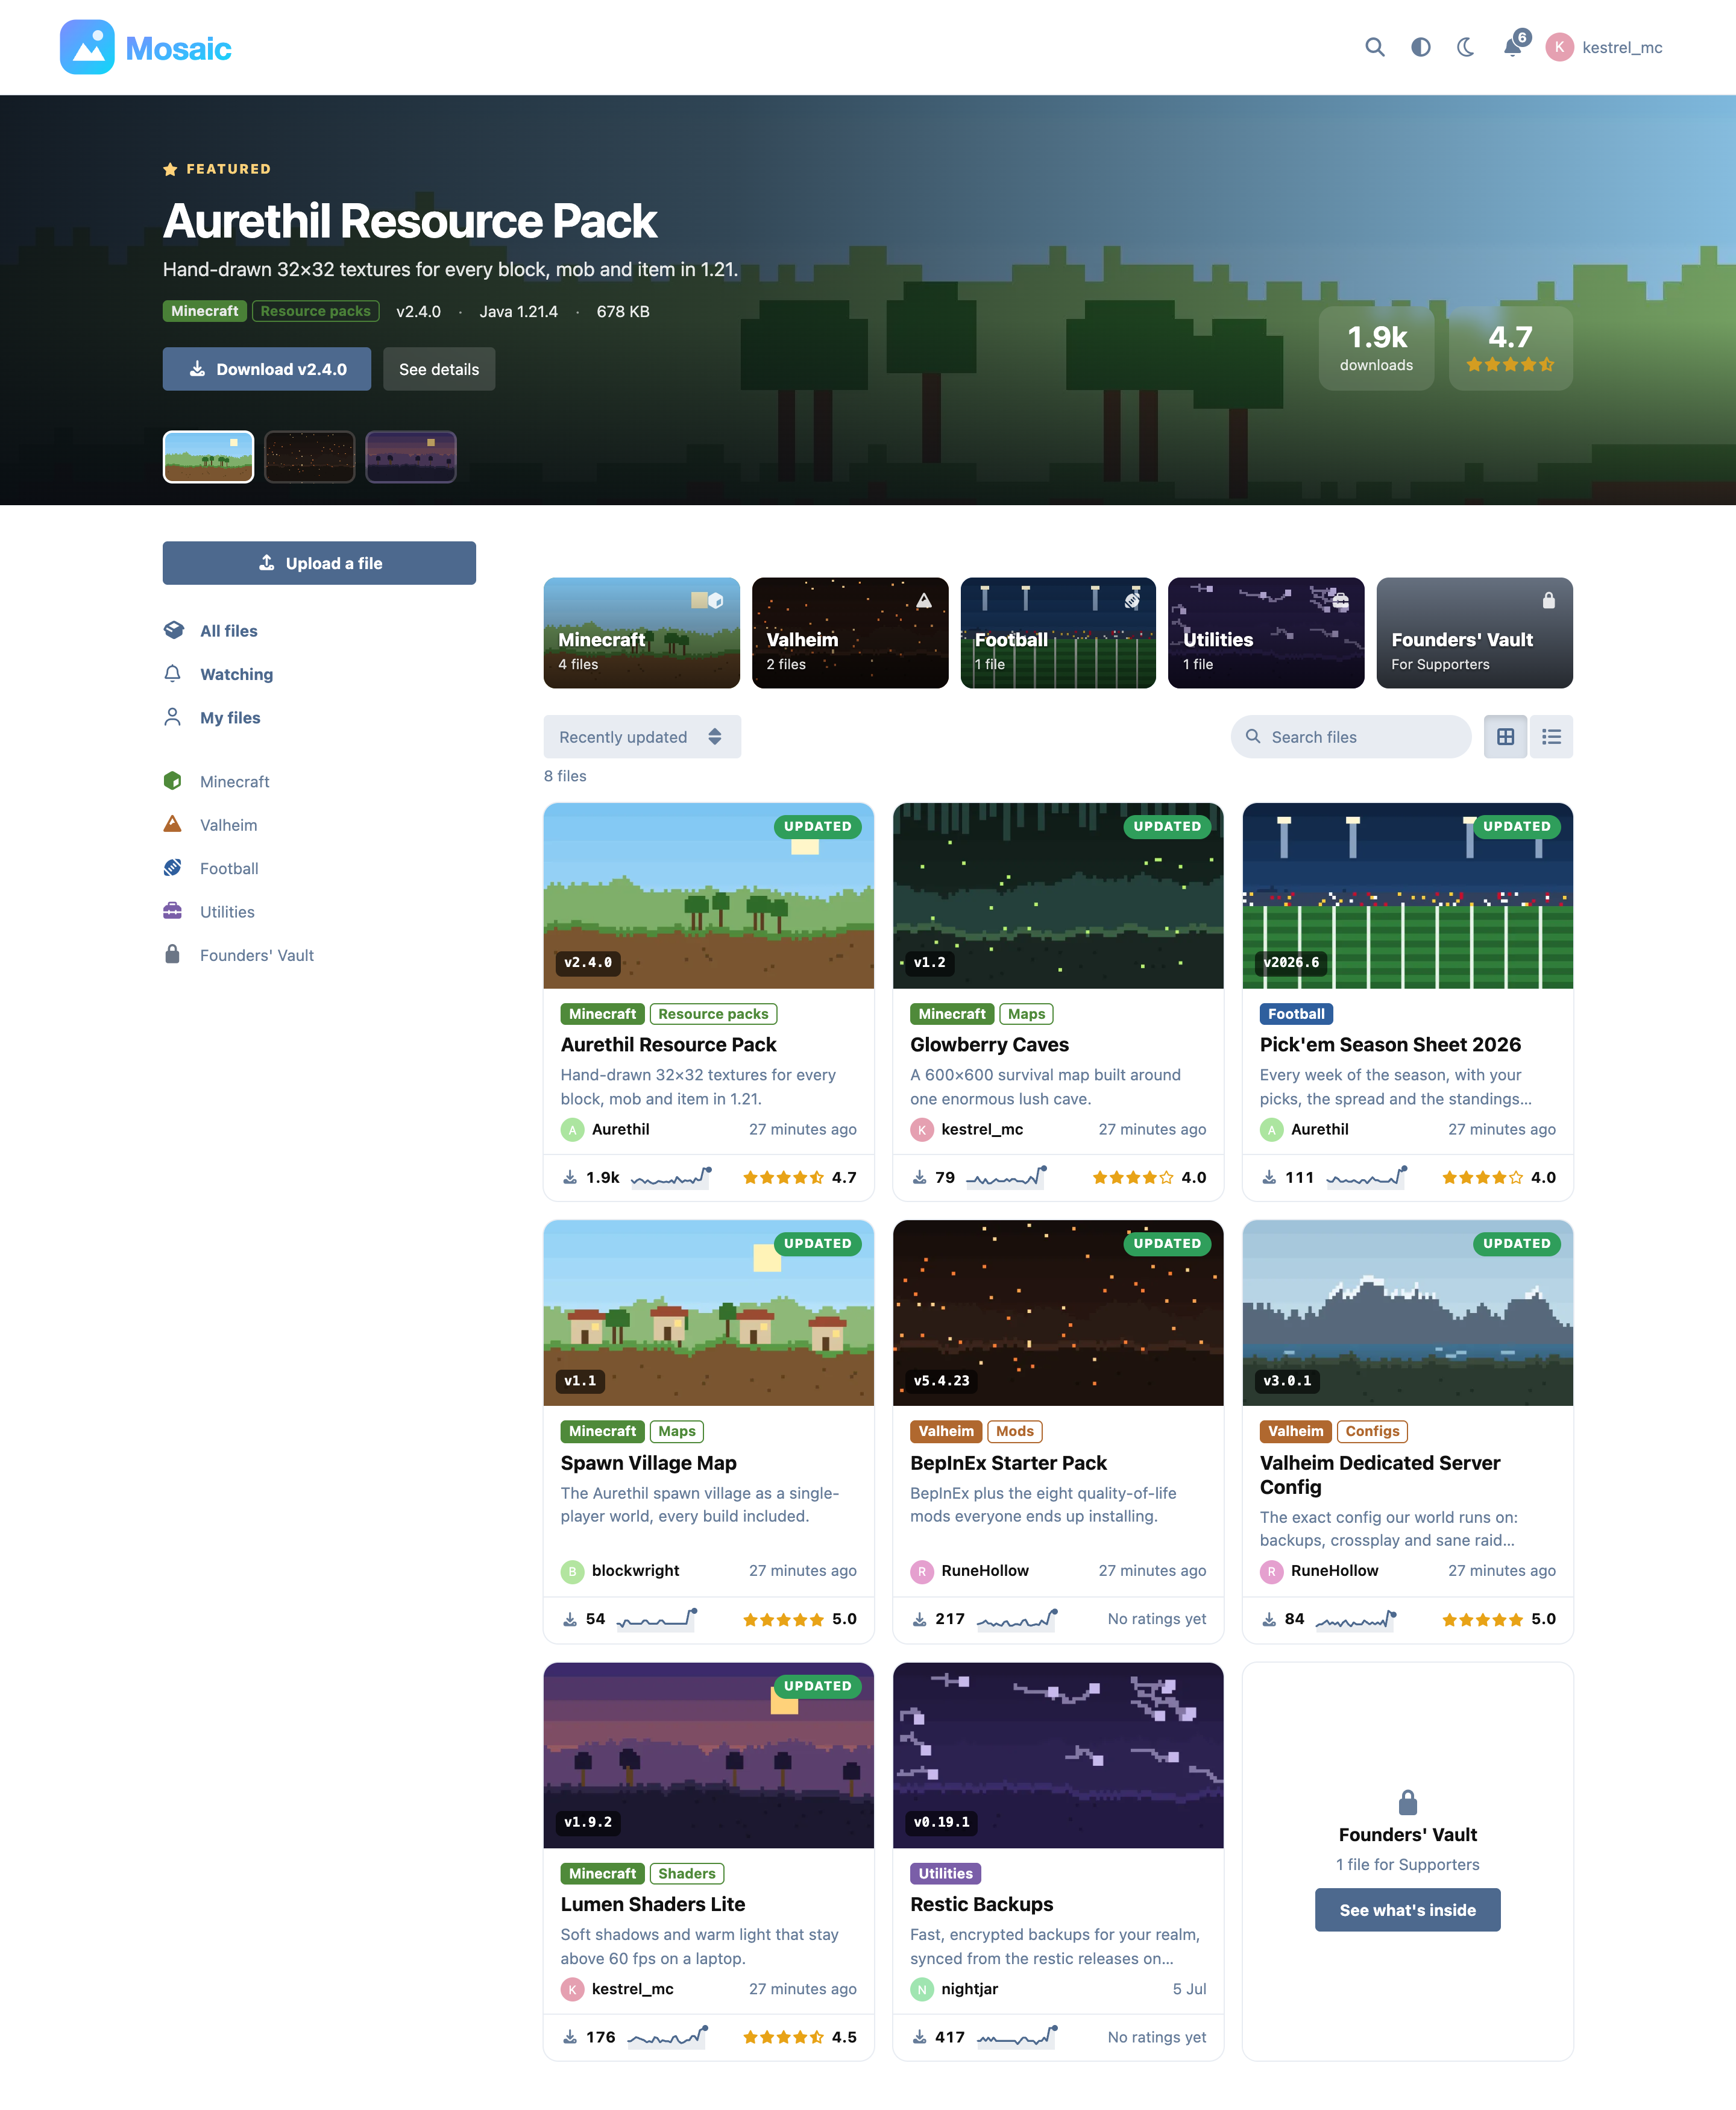The image size is (1736, 2110).
Task: Download Aurethil Resource Pack v2.4.0
Action: (x=267, y=369)
